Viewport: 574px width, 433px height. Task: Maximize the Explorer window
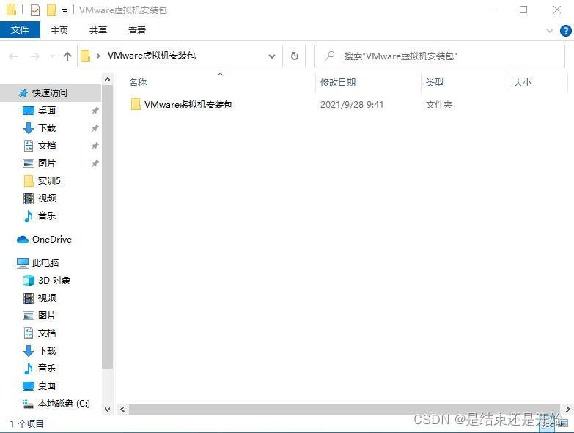click(523, 10)
